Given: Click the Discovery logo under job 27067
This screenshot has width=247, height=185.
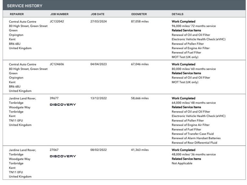Looking at the screenshot, I should [x=63, y=156].
